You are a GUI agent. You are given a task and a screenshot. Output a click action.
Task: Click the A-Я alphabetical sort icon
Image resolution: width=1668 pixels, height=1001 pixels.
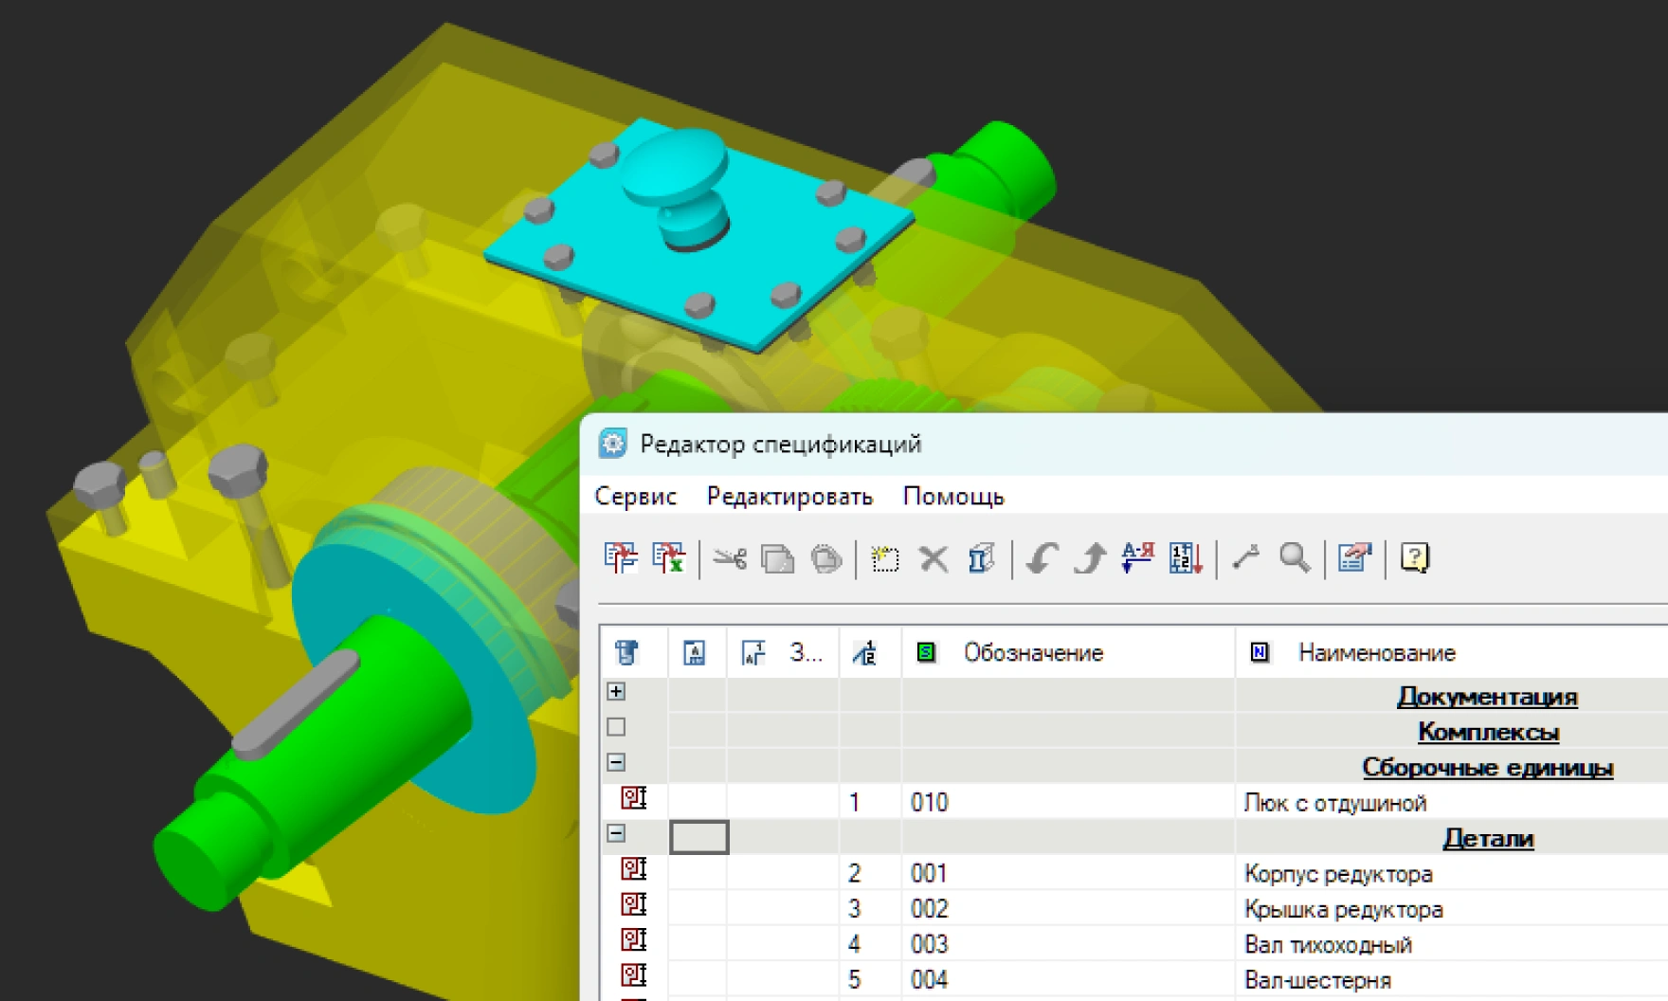coord(1136,557)
